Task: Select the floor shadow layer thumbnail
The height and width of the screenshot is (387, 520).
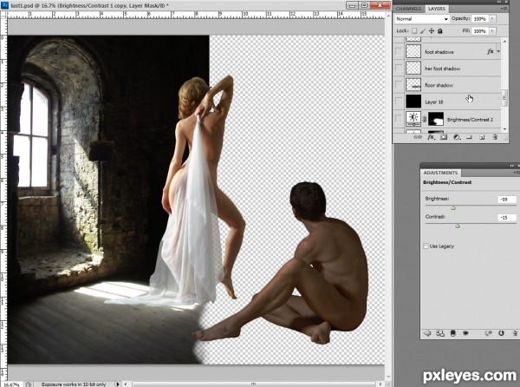Action: [x=413, y=85]
